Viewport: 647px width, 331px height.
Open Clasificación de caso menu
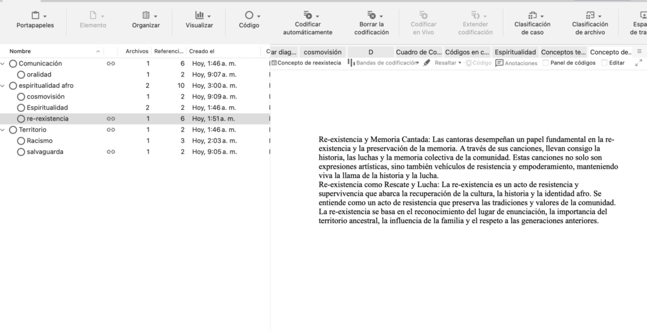coord(532,23)
